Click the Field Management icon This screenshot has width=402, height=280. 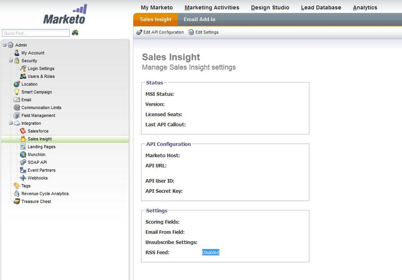16,115
